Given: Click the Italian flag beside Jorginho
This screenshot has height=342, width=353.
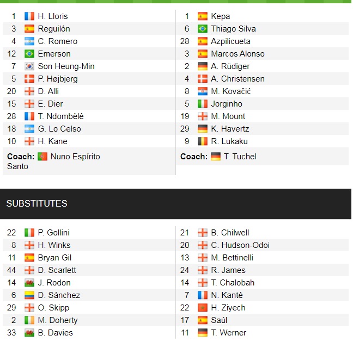Looking at the screenshot, I should pyautogui.click(x=203, y=104).
